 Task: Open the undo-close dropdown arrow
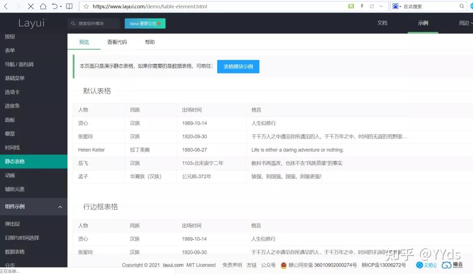pyautogui.click(x=61, y=6)
